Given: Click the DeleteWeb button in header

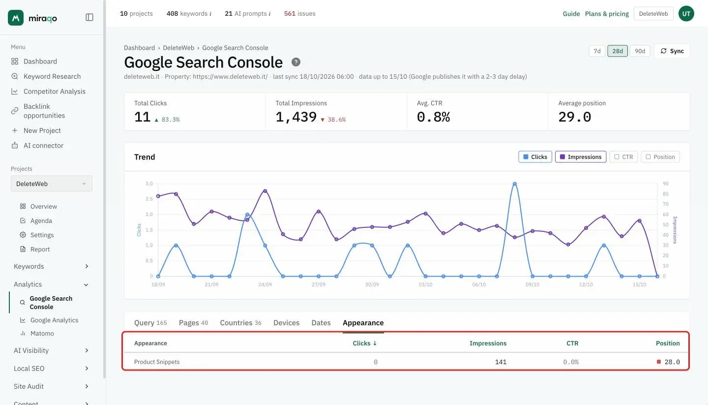Looking at the screenshot, I should coord(653,14).
